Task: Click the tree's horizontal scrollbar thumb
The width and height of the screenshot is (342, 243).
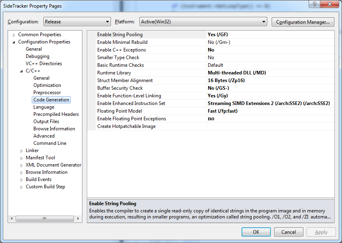Action: (x=45, y=218)
